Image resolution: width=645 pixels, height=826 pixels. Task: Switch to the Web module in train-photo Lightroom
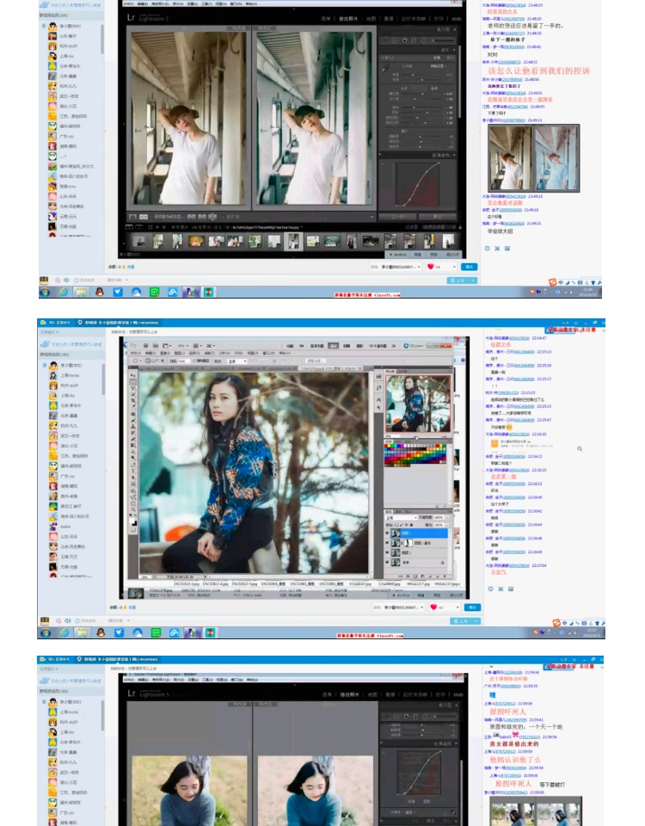pos(457,19)
